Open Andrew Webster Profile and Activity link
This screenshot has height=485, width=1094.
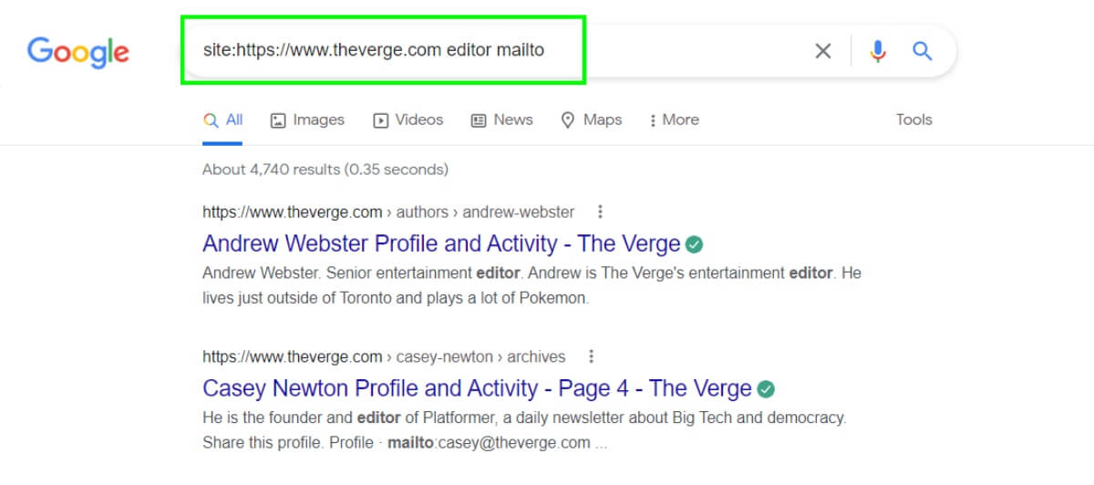coord(441,244)
